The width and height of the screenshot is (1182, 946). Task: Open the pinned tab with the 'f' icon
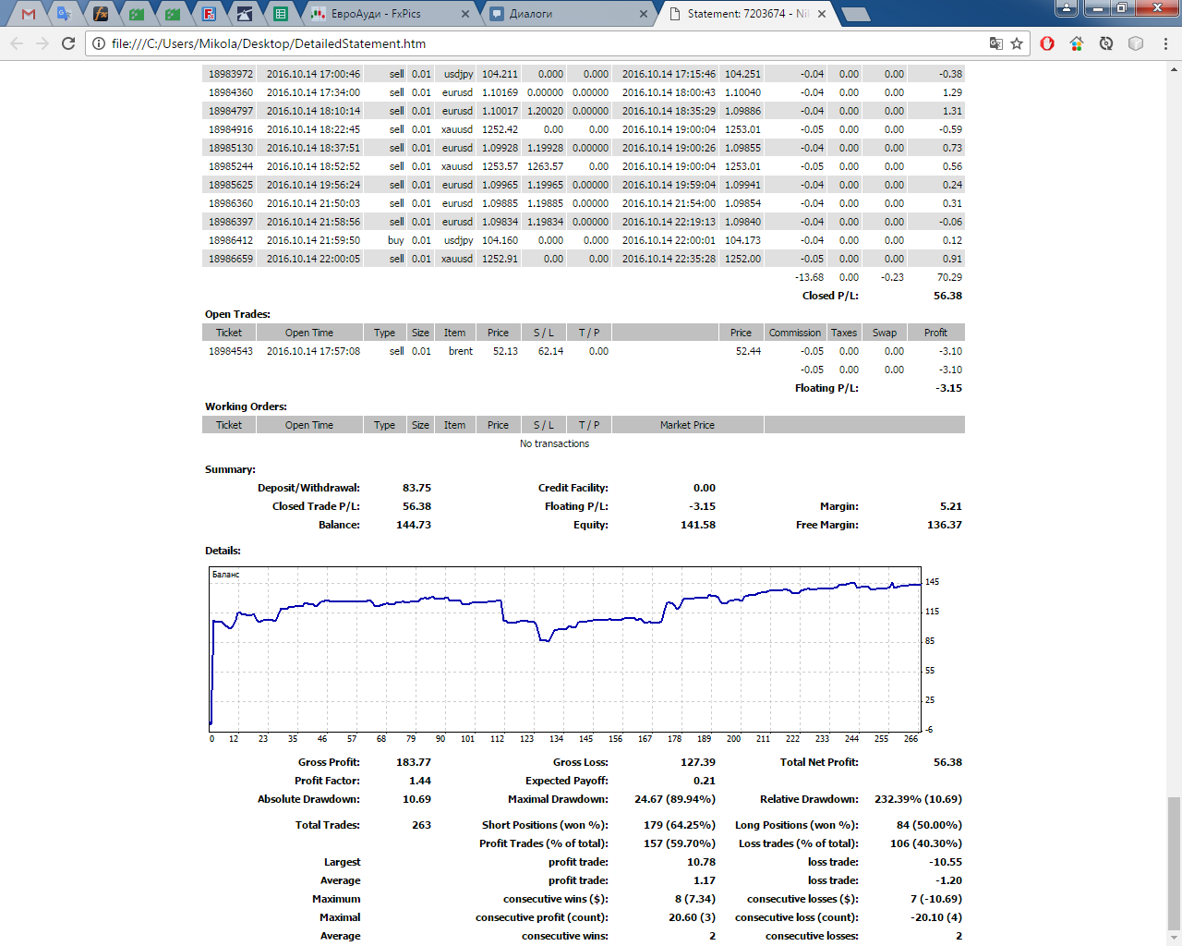click(101, 14)
